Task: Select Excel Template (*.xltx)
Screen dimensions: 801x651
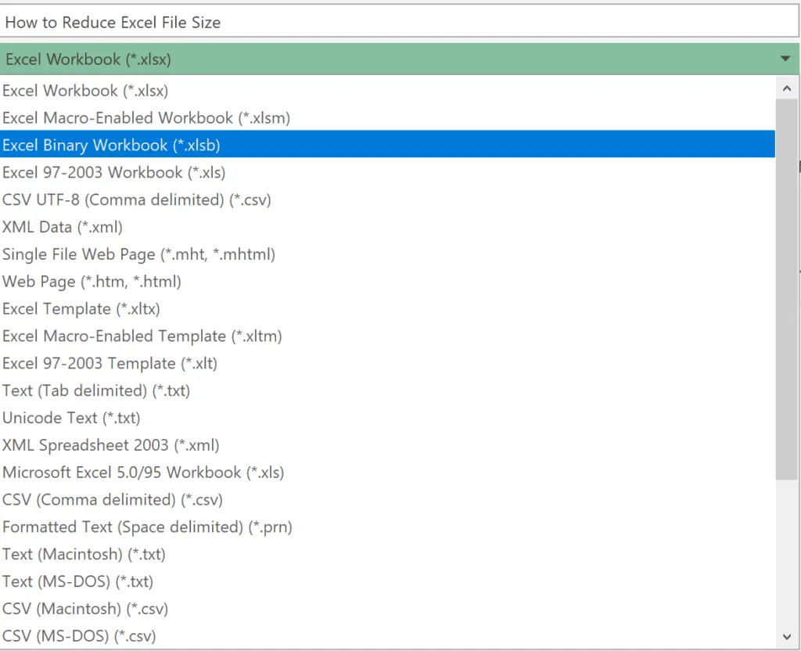Action: pyautogui.click(x=388, y=308)
